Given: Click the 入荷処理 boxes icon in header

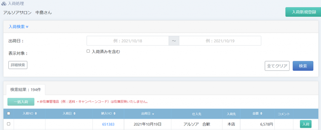Looking at the screenshot, I should (4, 4).
